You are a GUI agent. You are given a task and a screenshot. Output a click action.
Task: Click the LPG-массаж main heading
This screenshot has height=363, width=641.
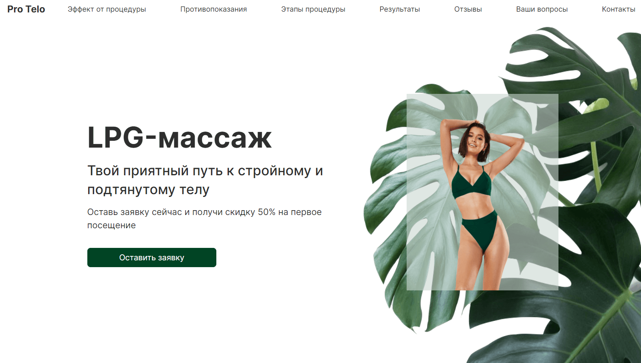[x=179, y=138]
